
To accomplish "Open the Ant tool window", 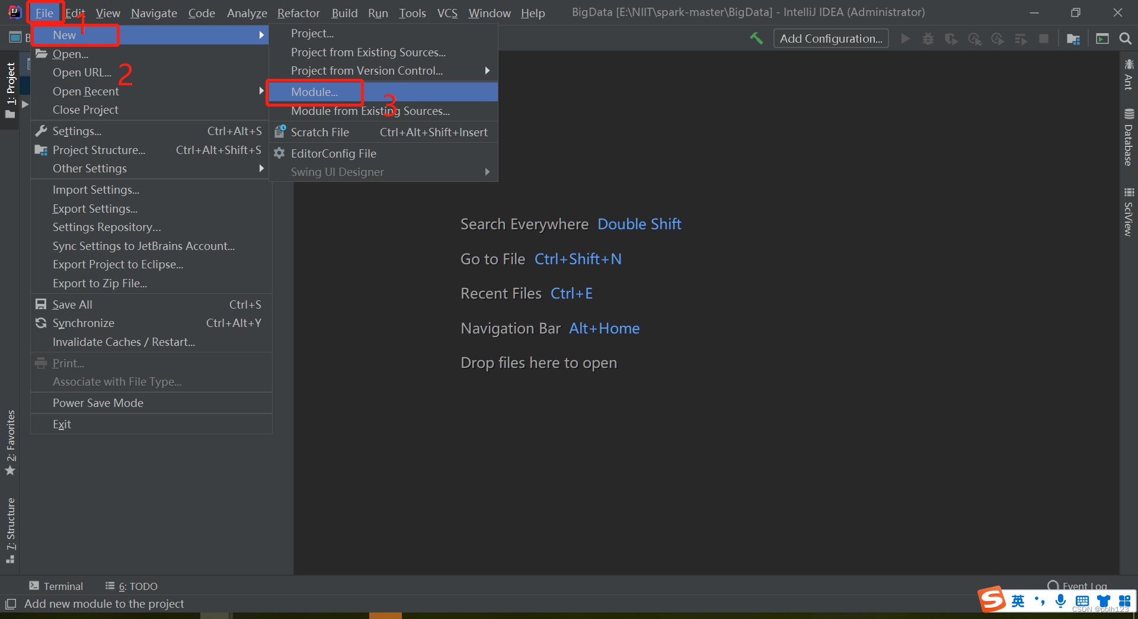I will click(1129, 74).
